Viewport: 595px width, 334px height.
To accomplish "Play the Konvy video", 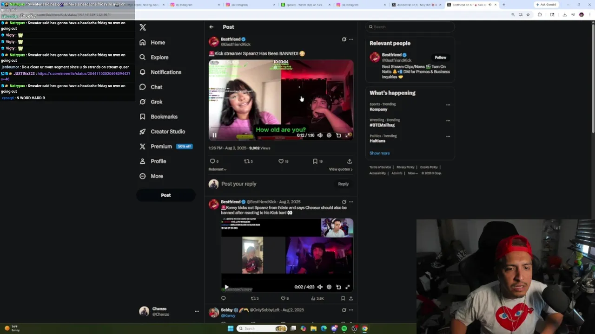I will [x=226, y=287].
